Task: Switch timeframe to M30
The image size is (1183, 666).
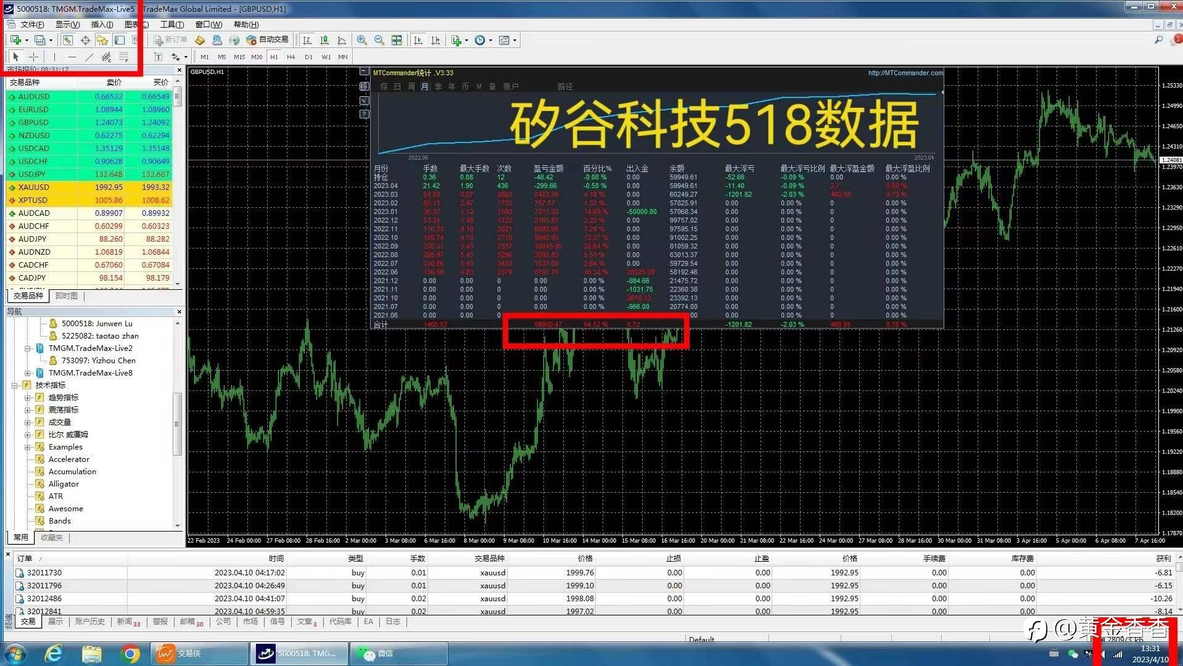Action: tap(257, 57)
